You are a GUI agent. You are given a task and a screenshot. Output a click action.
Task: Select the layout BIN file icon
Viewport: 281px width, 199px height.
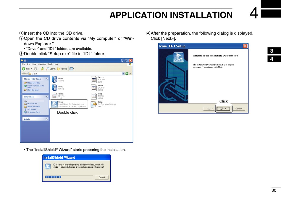coord(54,96)
